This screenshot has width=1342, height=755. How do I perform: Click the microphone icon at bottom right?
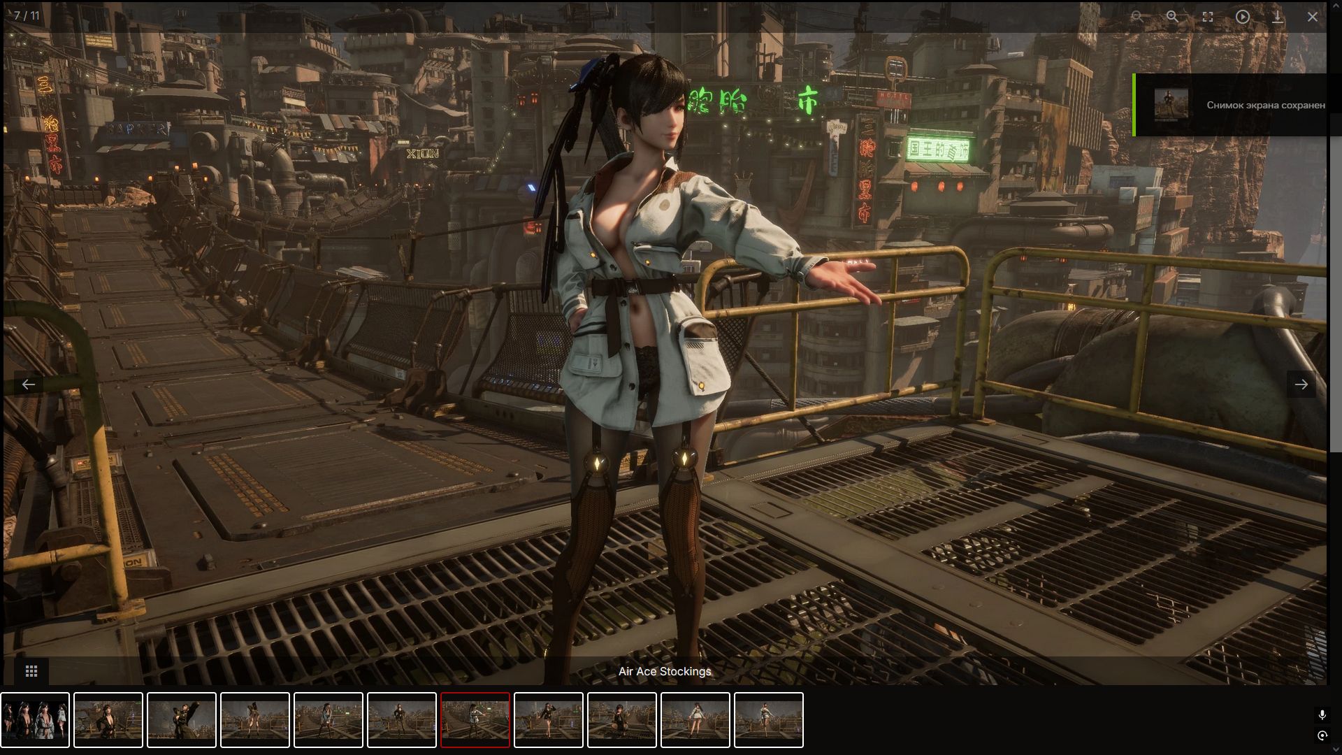click(x=1322, y=714)
